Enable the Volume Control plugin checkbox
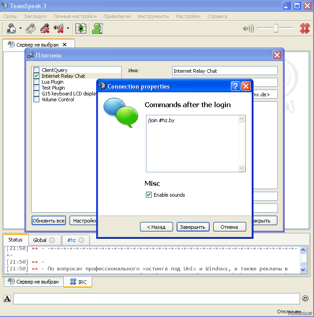Image resolution: width=314 pixels, height=317 pixels. 36,99
